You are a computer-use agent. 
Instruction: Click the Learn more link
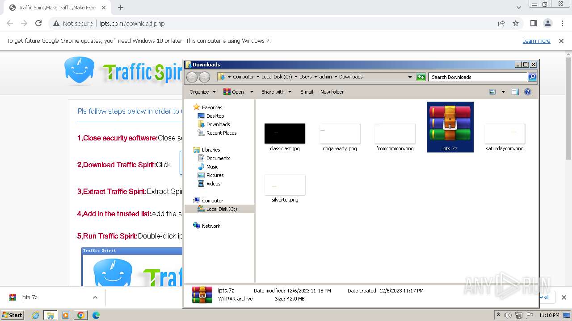[x=536, y=41]
